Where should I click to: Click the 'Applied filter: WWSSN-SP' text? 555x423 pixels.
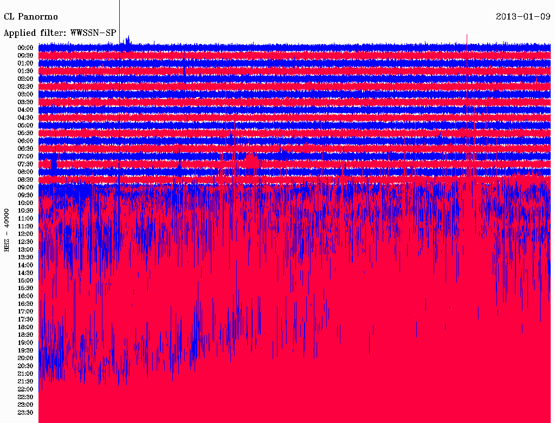[60, 33]
